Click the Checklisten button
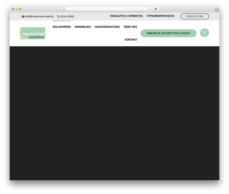The image size is (229, 194). tap(195, 17)
